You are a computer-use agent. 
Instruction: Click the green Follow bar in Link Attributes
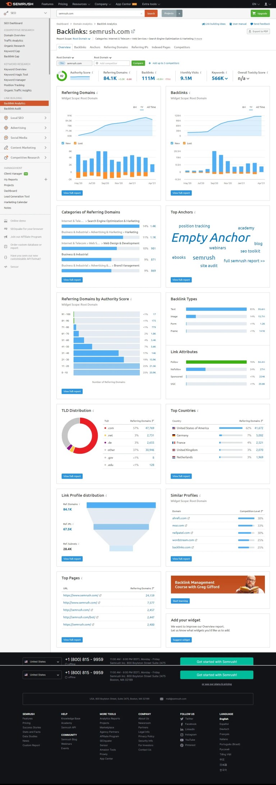[216, 362]
